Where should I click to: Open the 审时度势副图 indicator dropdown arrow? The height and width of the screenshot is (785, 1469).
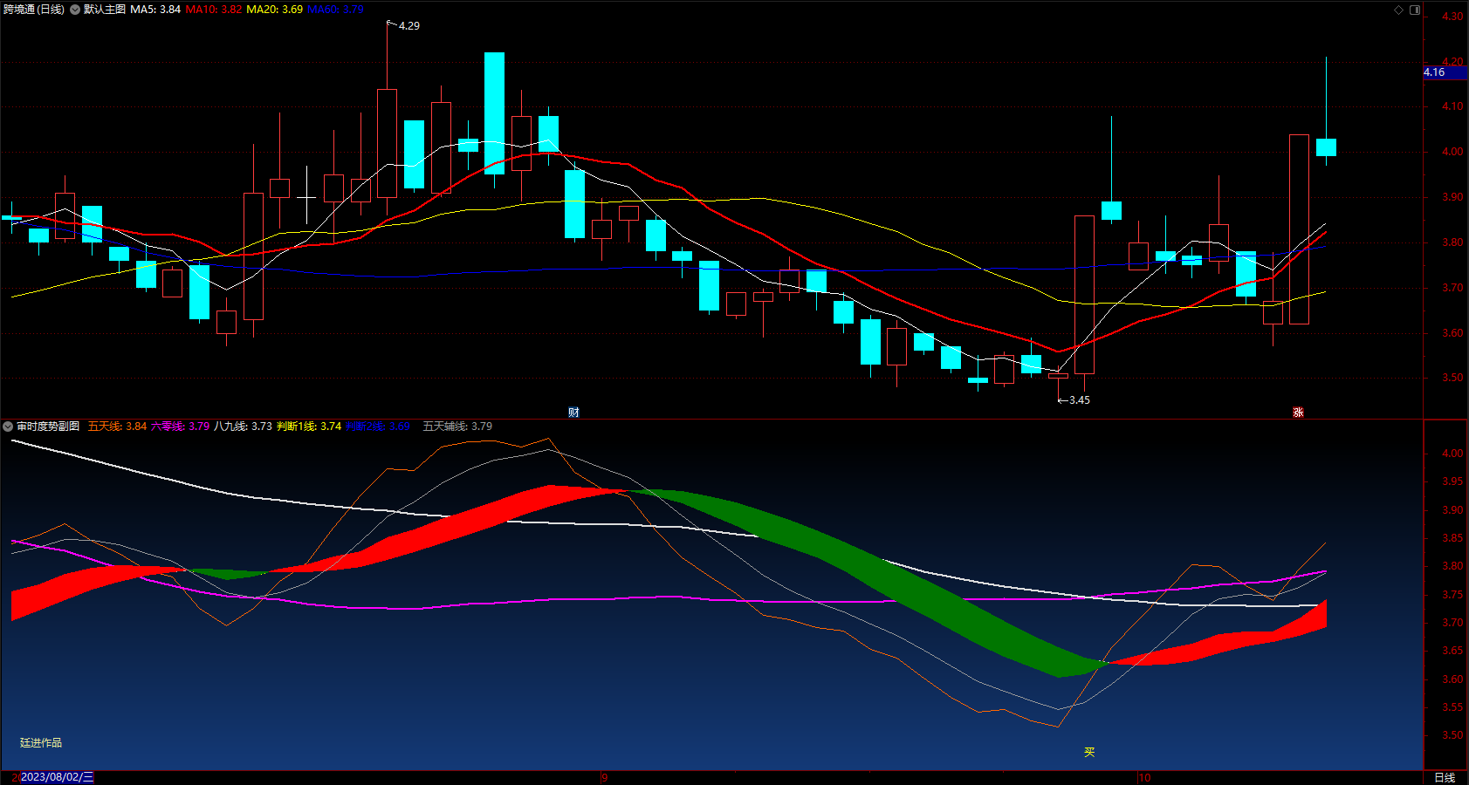pyautogui.click(x=8, y=427)
